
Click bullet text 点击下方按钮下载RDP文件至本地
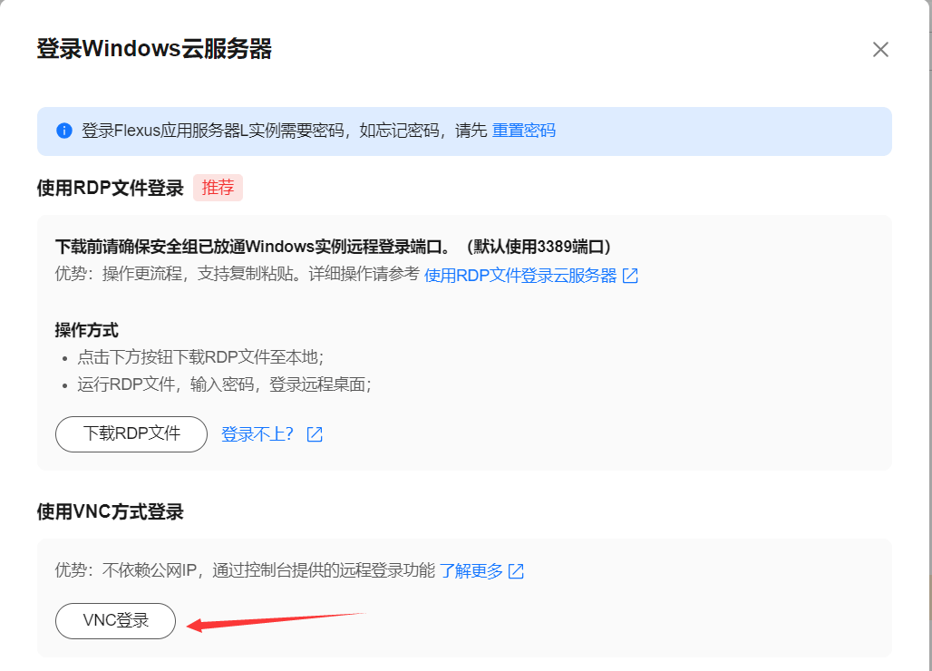[x=200, y=357]
